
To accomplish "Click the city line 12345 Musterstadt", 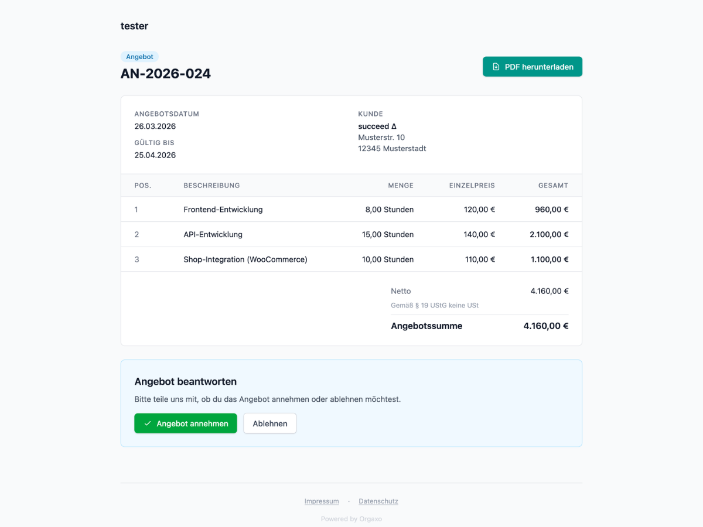I will pyautogui.click(x=393, y=149).
